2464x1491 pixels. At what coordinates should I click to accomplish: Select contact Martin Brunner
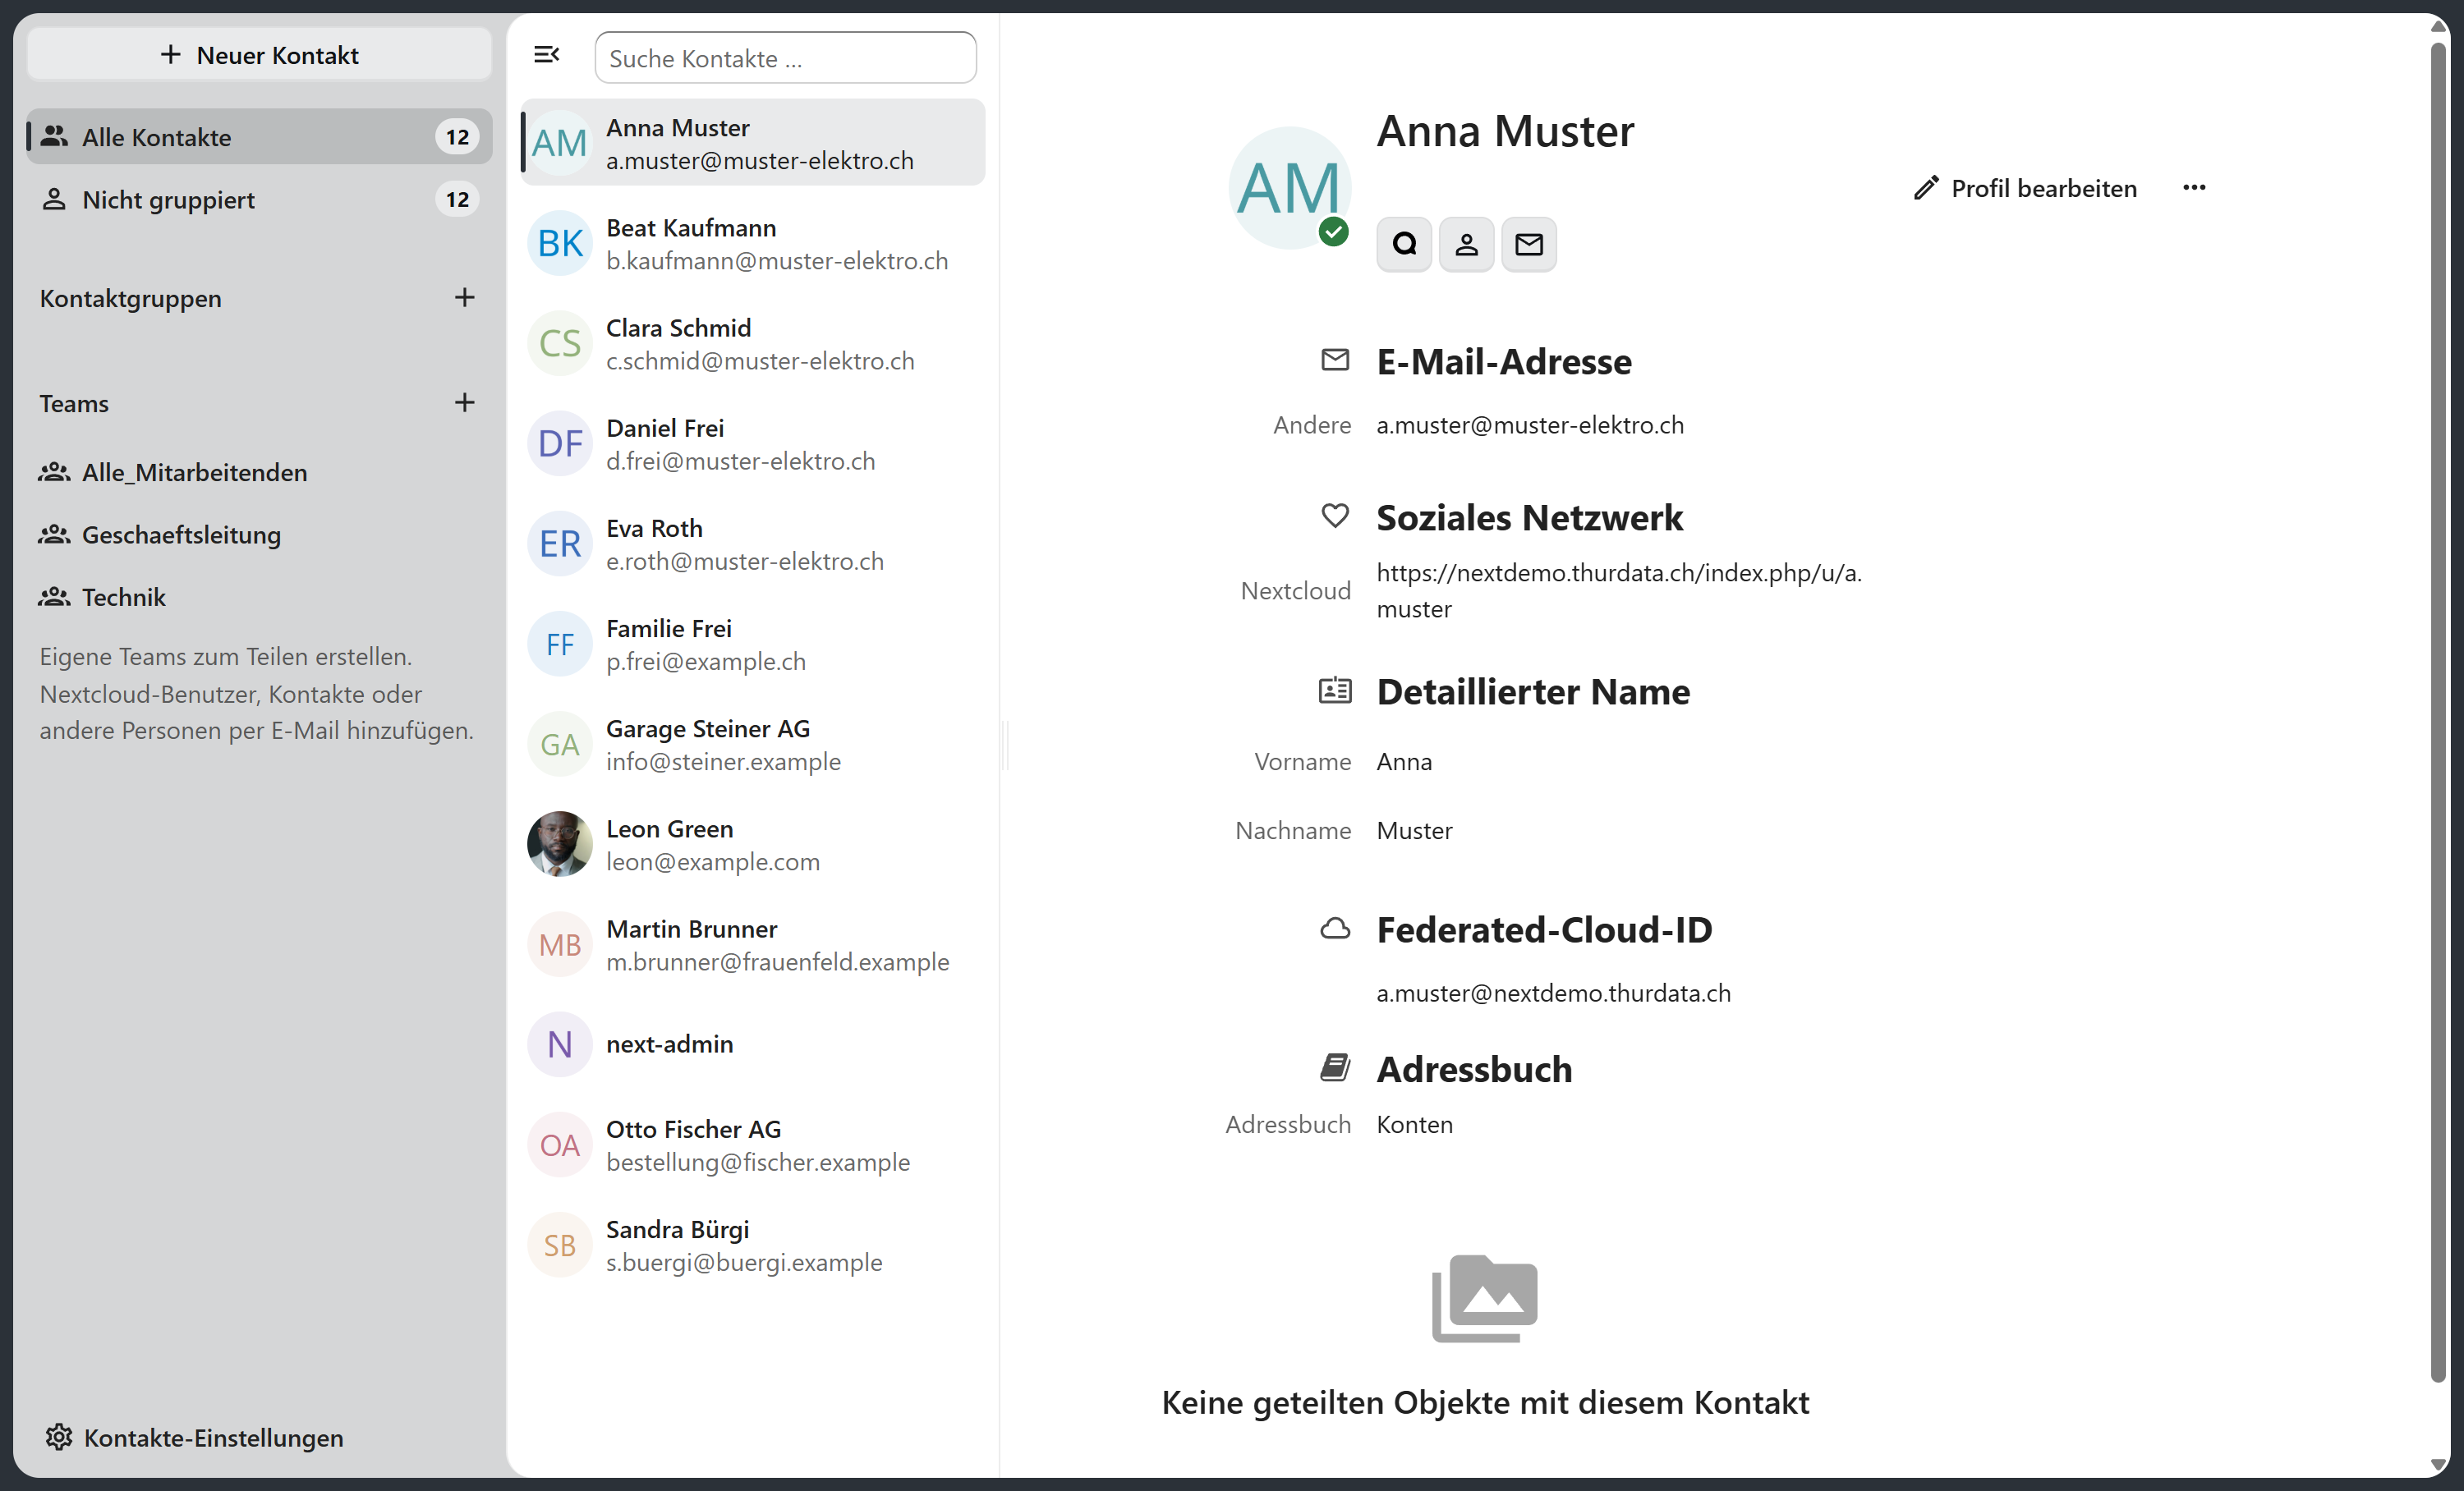(x=753, y=944)
